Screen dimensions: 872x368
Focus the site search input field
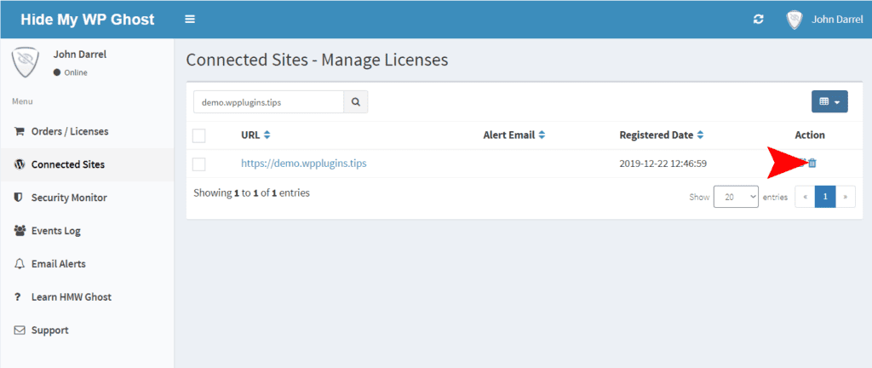pos(269,102)
